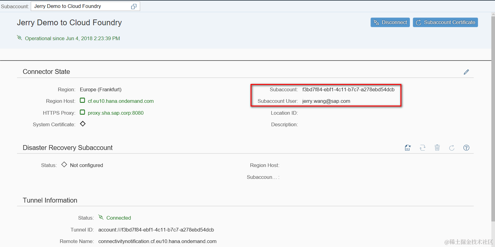This screenshot has height=247, width=495.
Task: Open the Subaccount selector popup icon
Action: pyautogui.click(x=133, y=6)
